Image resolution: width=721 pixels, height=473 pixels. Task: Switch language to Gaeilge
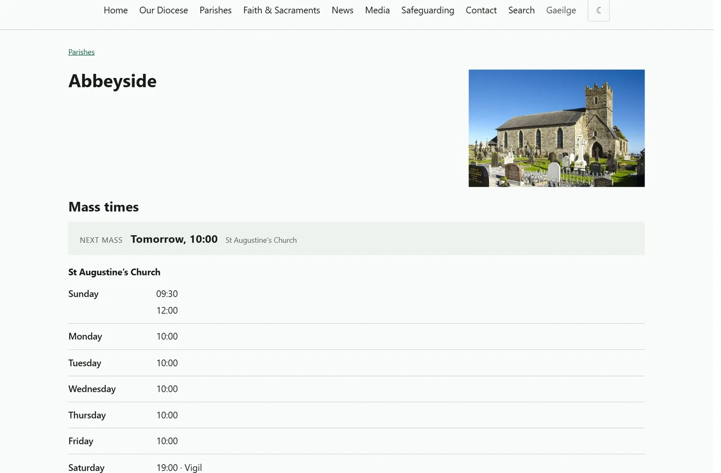point(561,10)
